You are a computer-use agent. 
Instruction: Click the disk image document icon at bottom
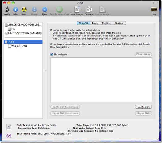9,127
